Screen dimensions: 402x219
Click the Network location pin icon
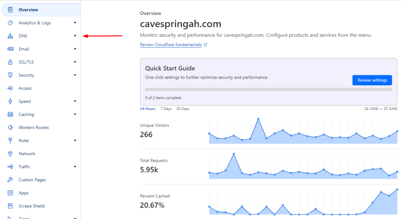coord(10,153)
